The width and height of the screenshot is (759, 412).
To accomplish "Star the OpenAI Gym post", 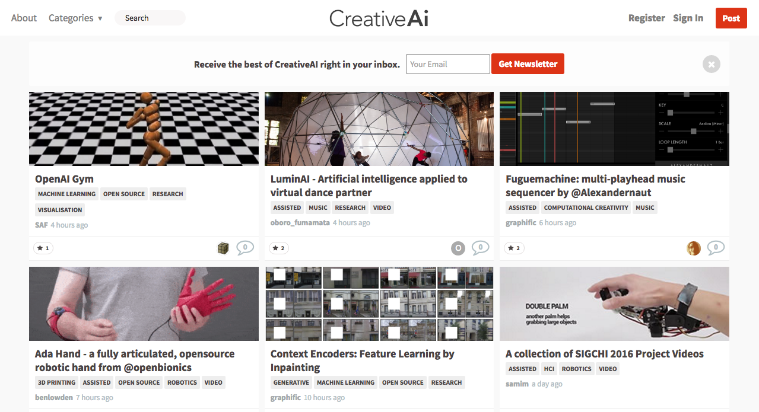I will tap(43, 248).
